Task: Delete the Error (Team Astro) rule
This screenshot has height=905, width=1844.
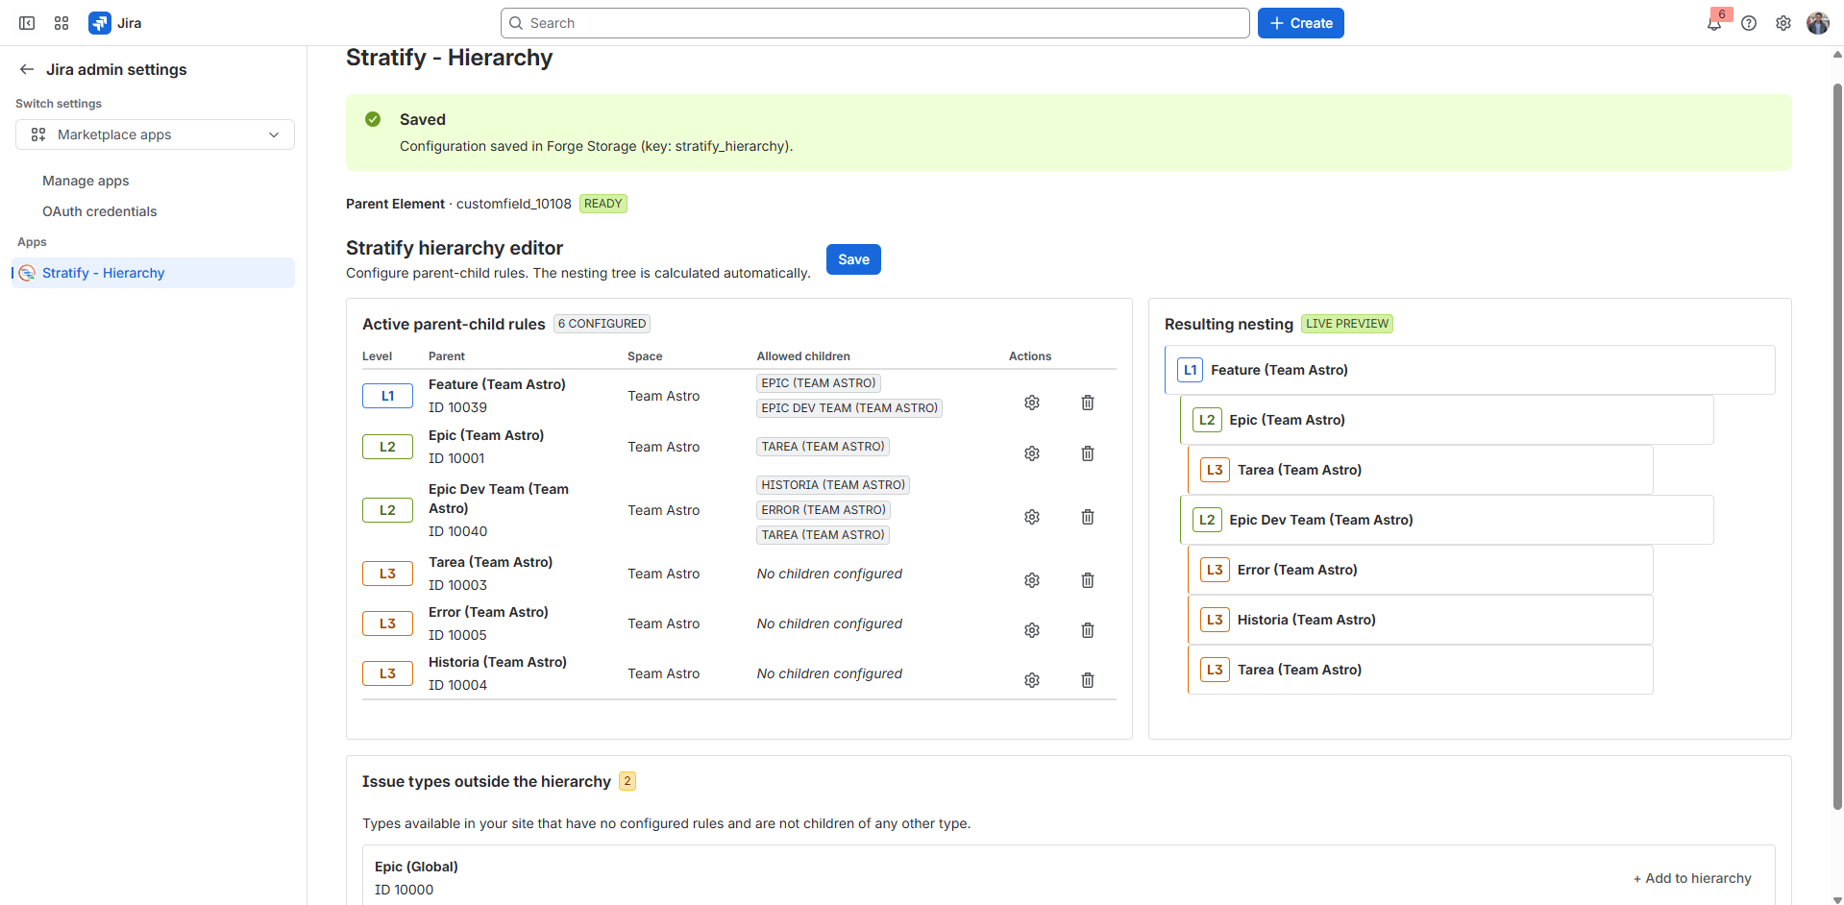Action: coord(1088,630)
